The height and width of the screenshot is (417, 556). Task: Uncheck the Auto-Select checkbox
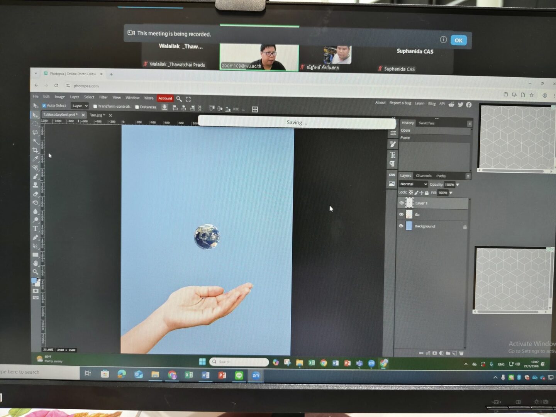[x=44, y=105]
